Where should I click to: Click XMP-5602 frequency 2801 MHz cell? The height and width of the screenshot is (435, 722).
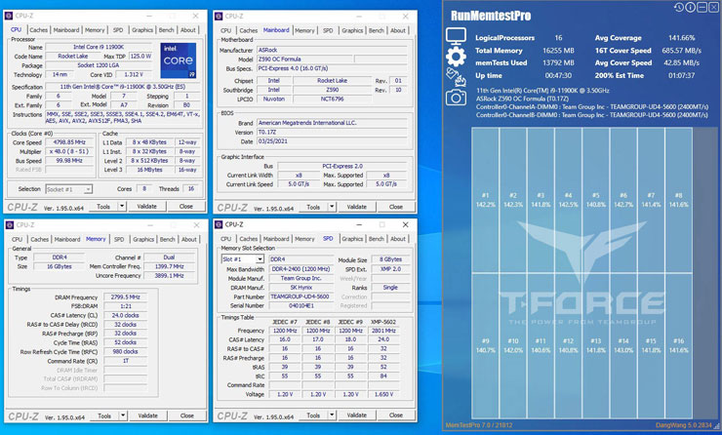383,331
